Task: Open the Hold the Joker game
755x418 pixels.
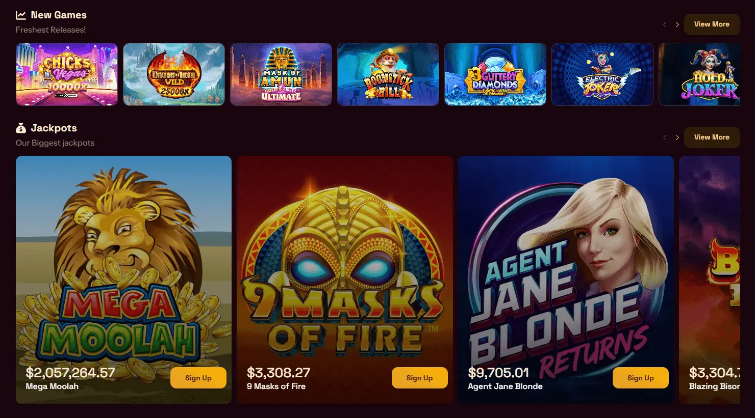Action: (699, 74)
